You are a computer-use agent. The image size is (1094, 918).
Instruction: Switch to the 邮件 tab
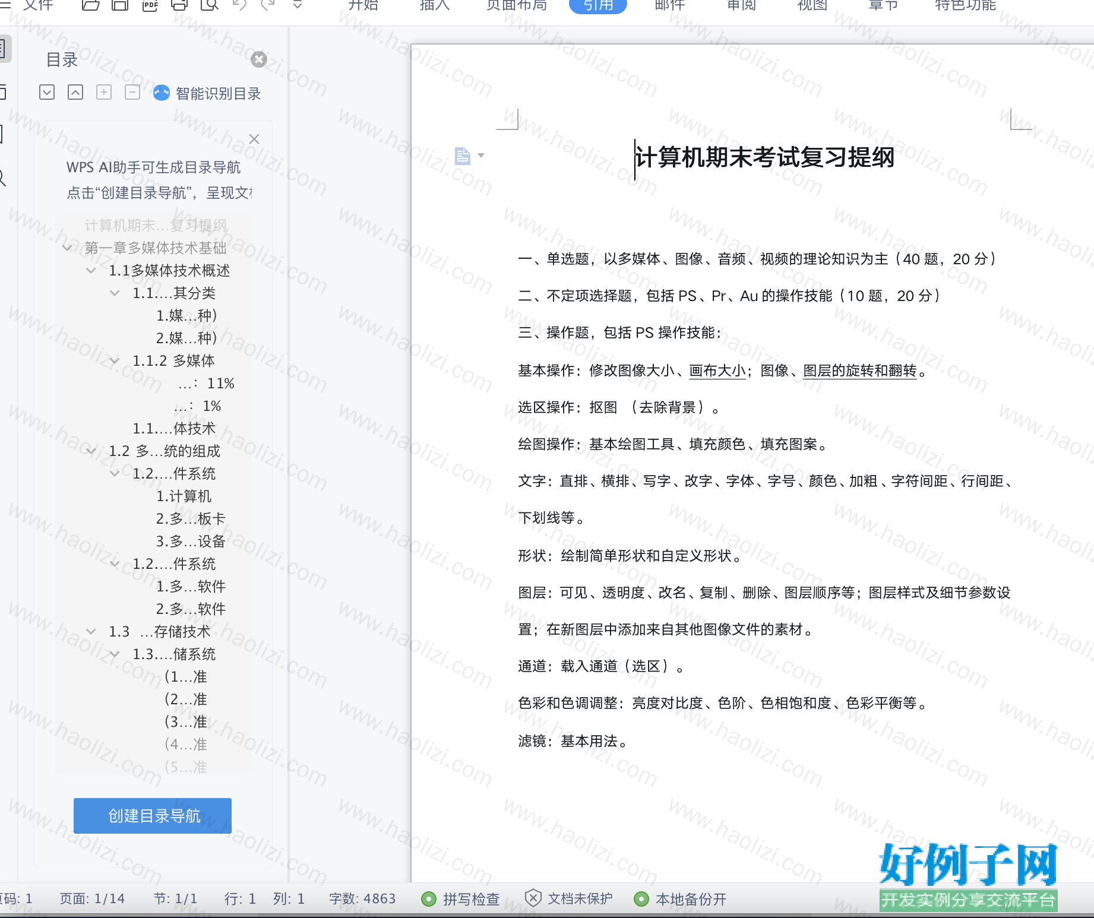point(669,5)
